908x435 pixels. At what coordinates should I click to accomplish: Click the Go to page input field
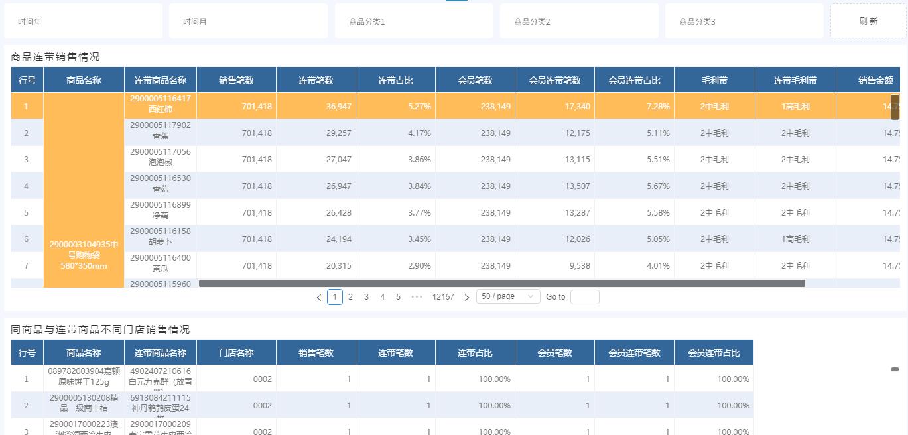click(x=584, y=296)
